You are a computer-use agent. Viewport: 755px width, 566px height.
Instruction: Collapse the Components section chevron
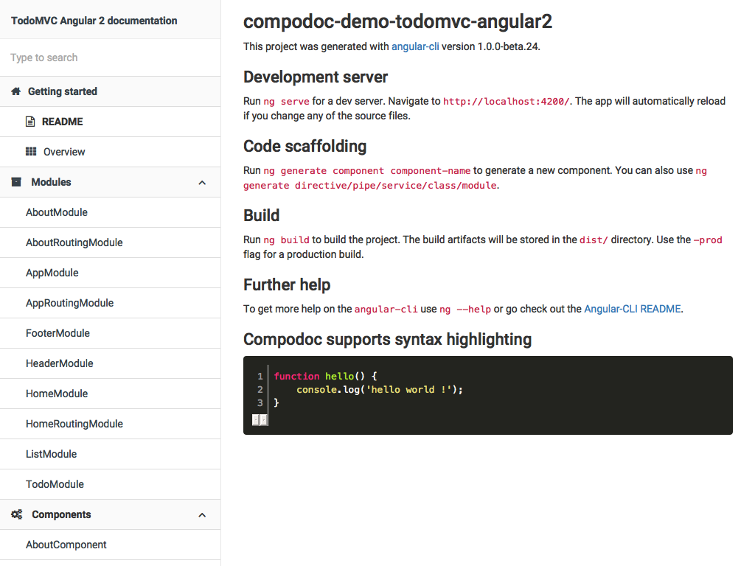pyautogui.click(x=202, y=515)
